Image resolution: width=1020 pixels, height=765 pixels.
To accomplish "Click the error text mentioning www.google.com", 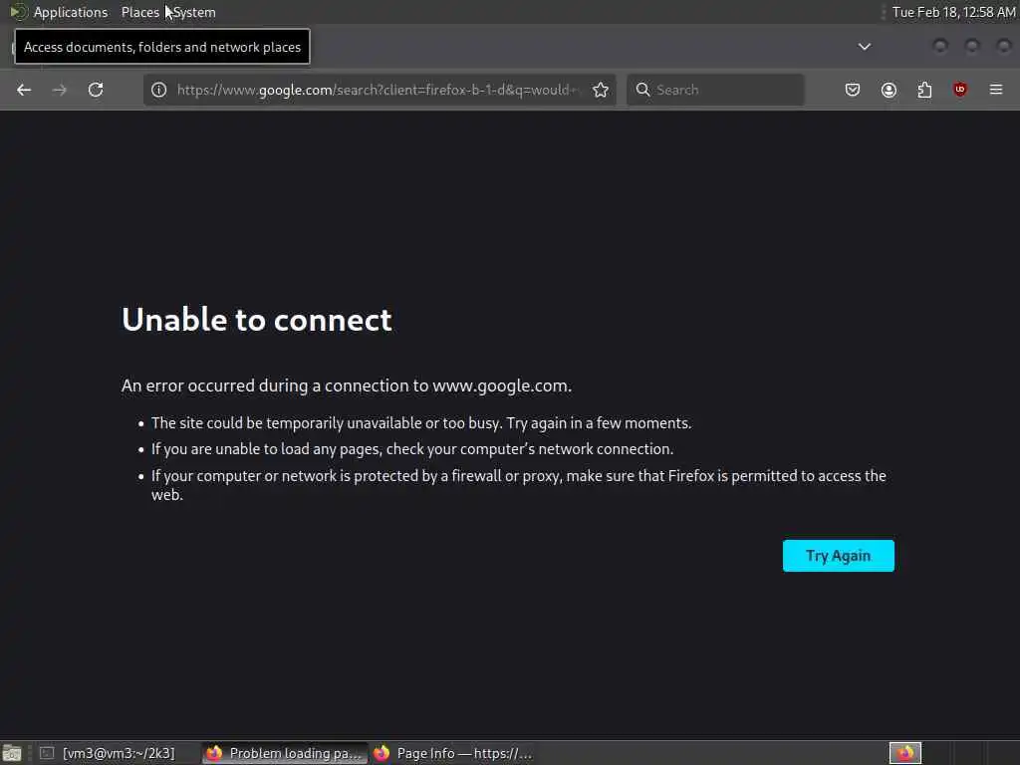I will [346, 385].
